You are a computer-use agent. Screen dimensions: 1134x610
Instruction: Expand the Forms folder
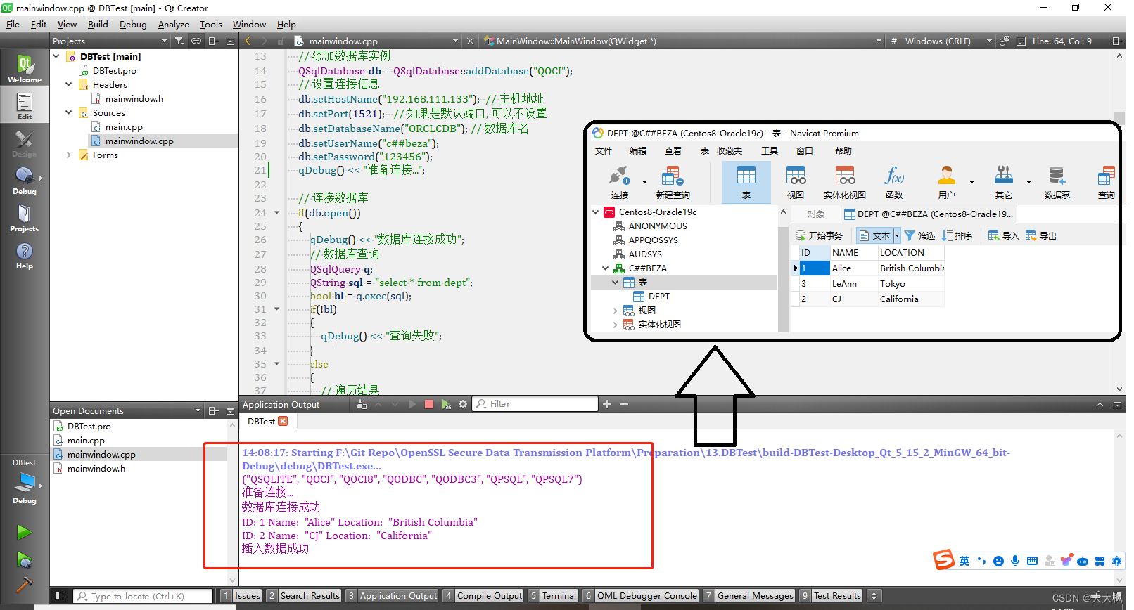(x=69, y=155)
